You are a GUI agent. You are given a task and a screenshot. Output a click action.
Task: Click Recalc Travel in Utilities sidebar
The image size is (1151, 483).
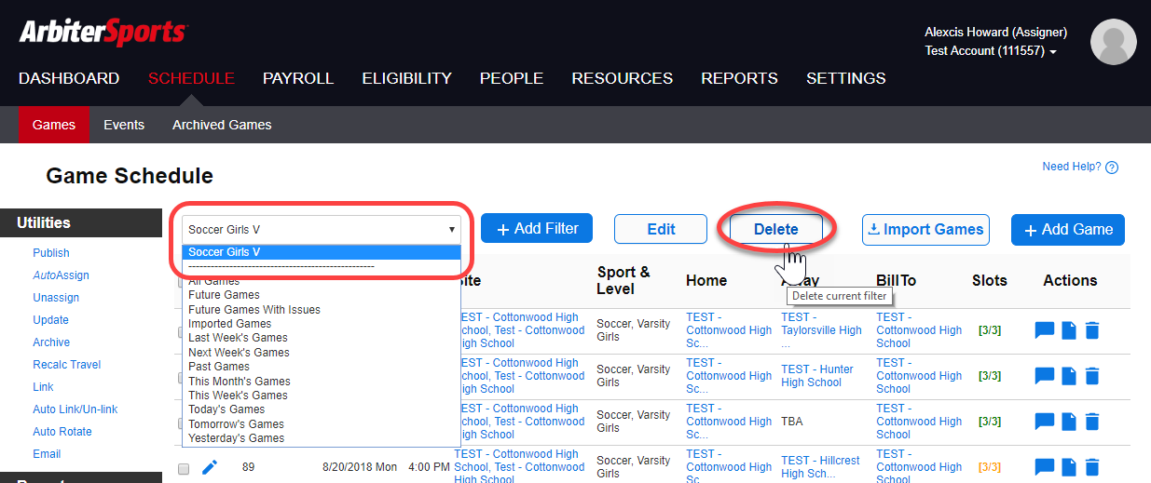pyautogui.click(x=67, y=365)
